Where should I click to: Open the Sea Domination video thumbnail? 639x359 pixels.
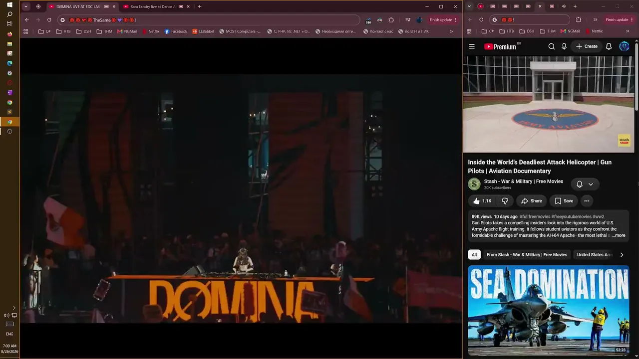click(x=549, y=311)
